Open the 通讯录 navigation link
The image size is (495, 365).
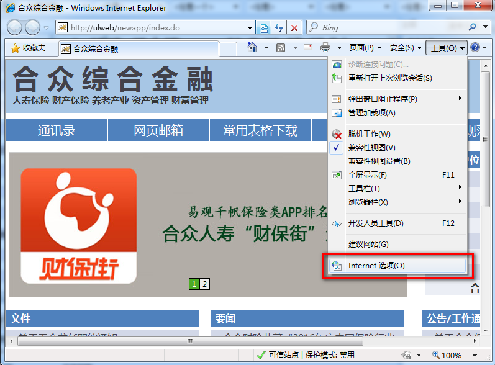pyautogui.click(x=57, y=130)
